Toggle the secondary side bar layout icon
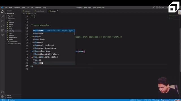181x101 pixels. (x=160, y=8)
